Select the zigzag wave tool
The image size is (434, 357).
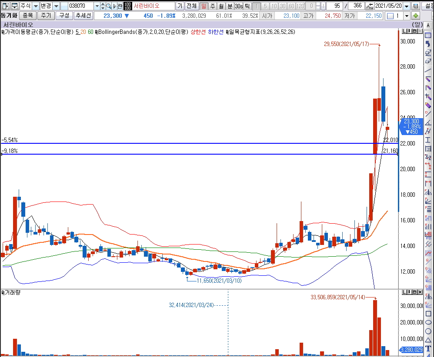coord(428,157)
